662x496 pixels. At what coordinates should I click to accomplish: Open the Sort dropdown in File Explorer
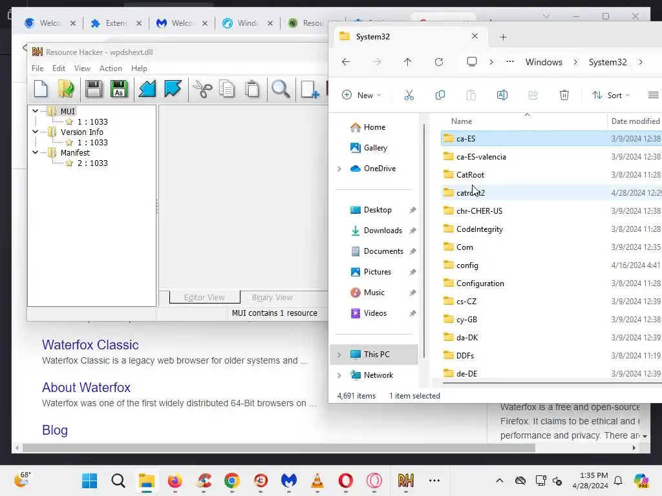[x=611, y=95]
